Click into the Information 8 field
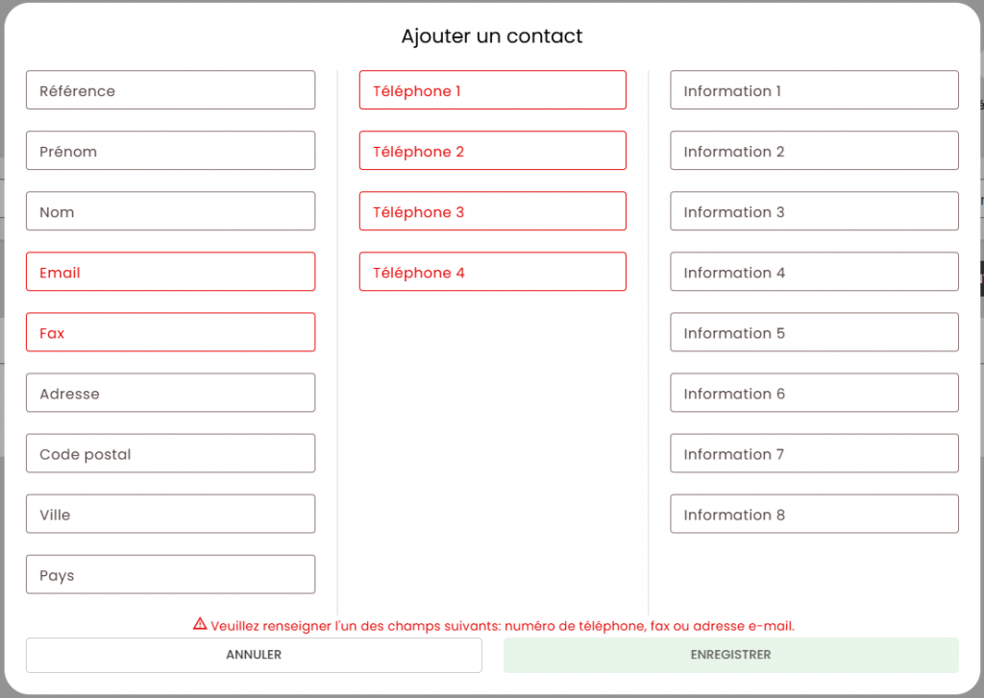This screenshot has width=984, height=698. point(814,514)
